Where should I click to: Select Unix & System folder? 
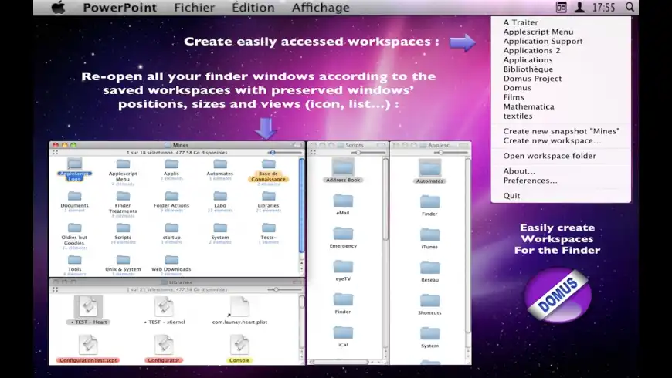point(123,265)
